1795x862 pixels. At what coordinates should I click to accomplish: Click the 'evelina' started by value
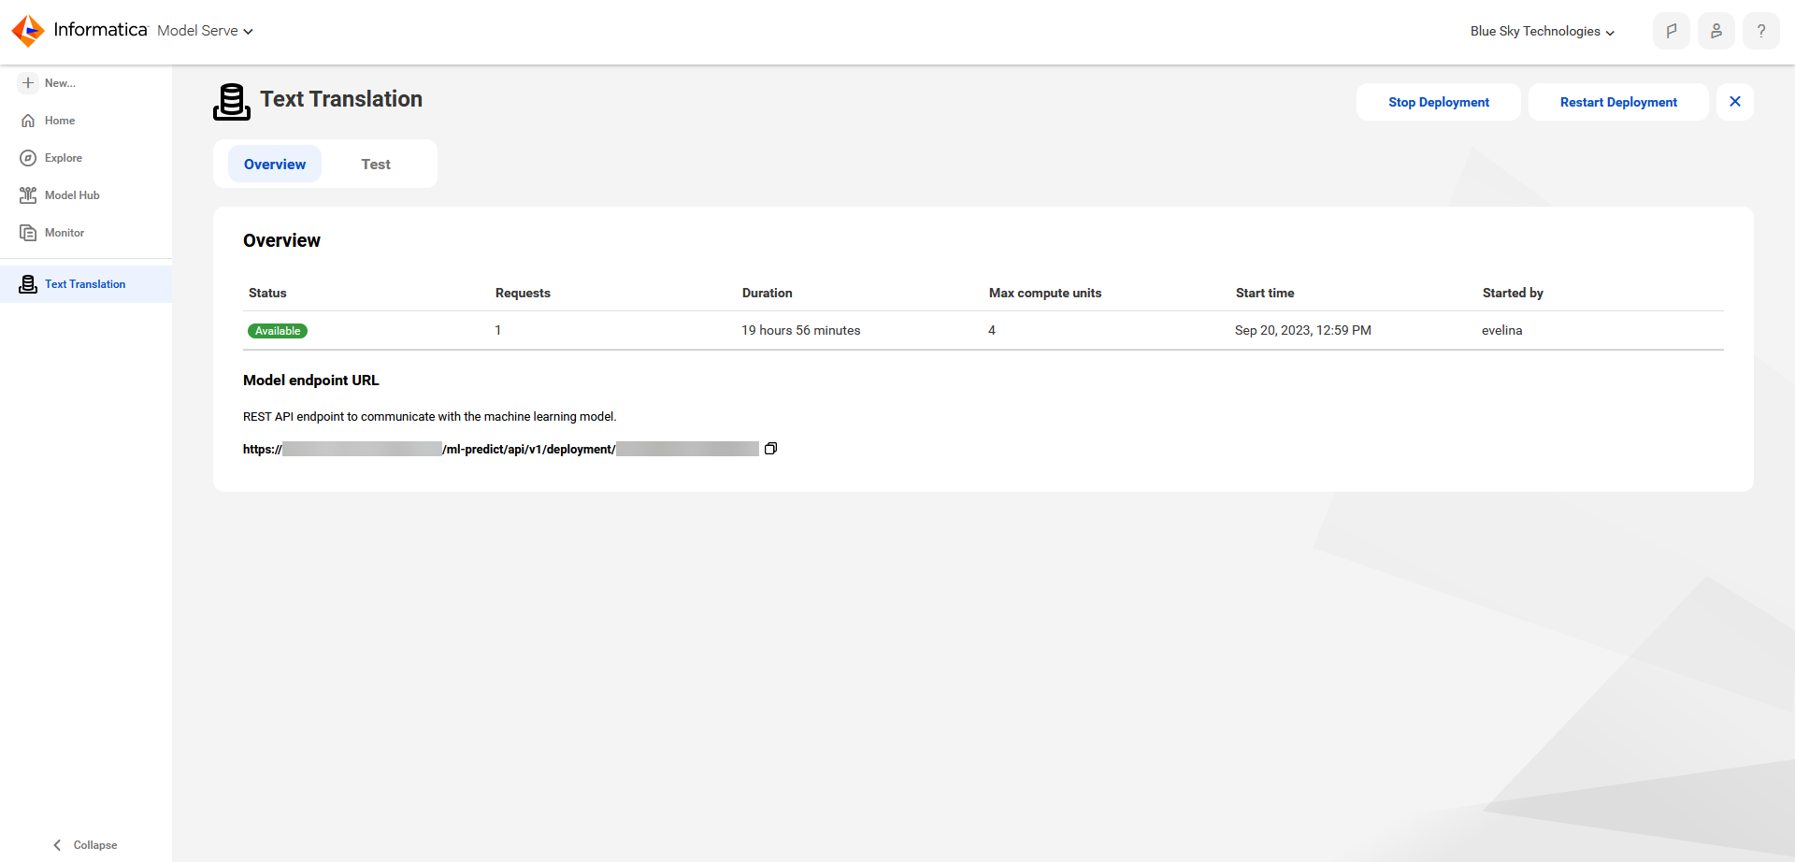click(x=1502, y=330)
